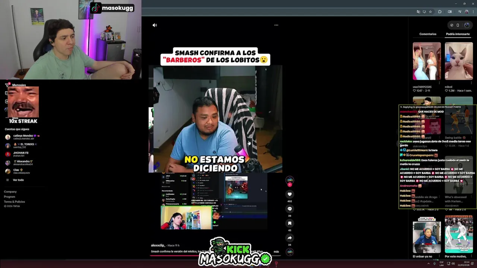Mute the TikTok video sound
477x268 pixels.
coord(155,25)
